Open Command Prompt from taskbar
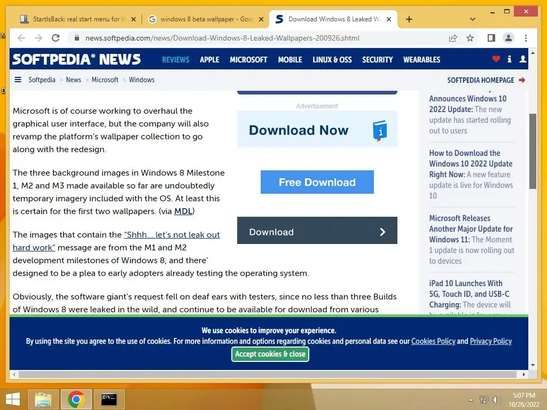Image resolution: width=547 pixels, height=410 pixels. tap(109, 399)
